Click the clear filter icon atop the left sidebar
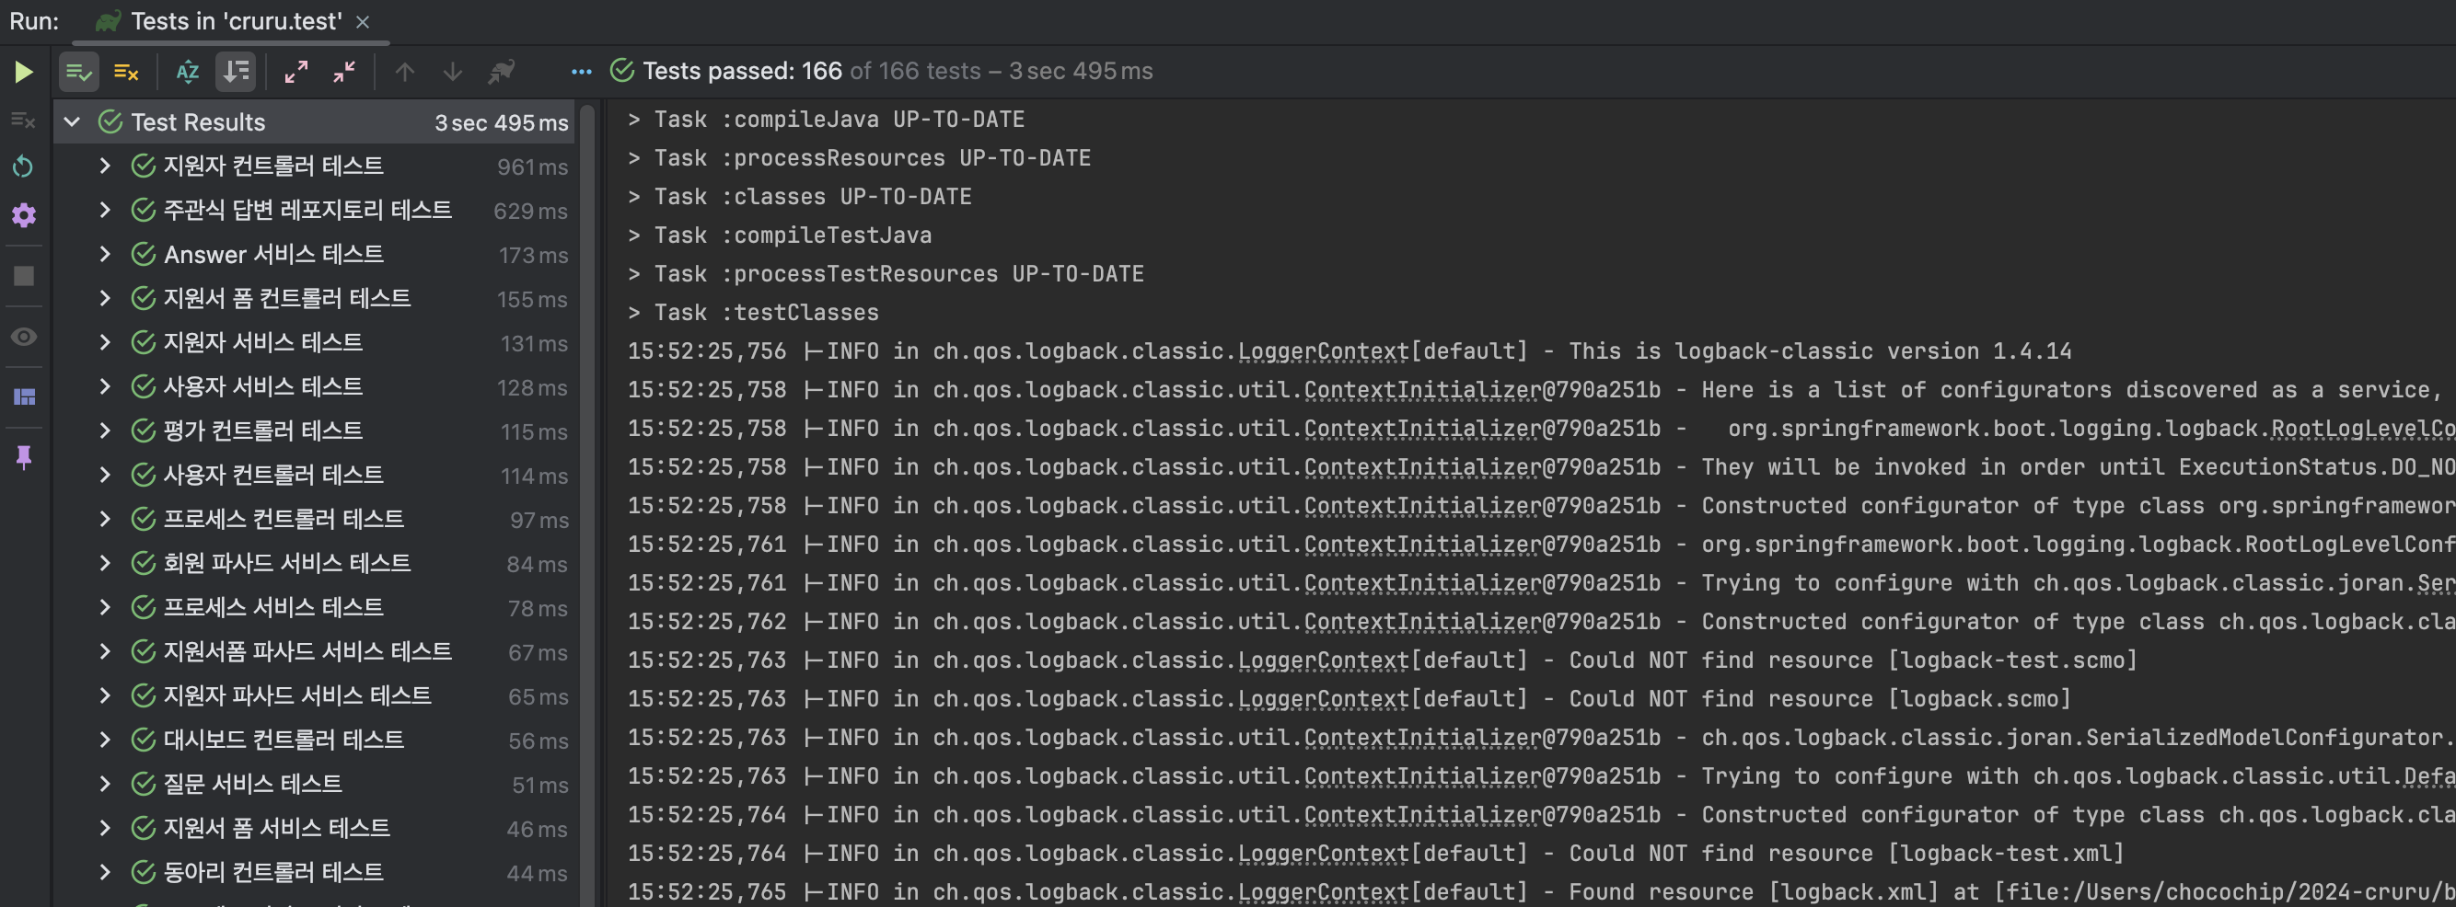2456x907 pixels. tap(23, 120)
